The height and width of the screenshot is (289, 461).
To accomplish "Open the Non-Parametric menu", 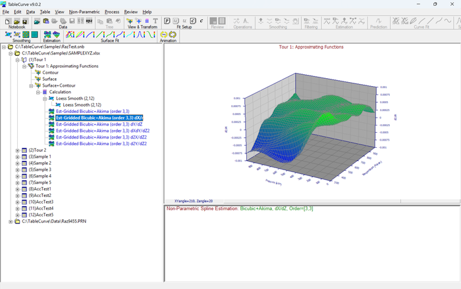I will (84, 12).
